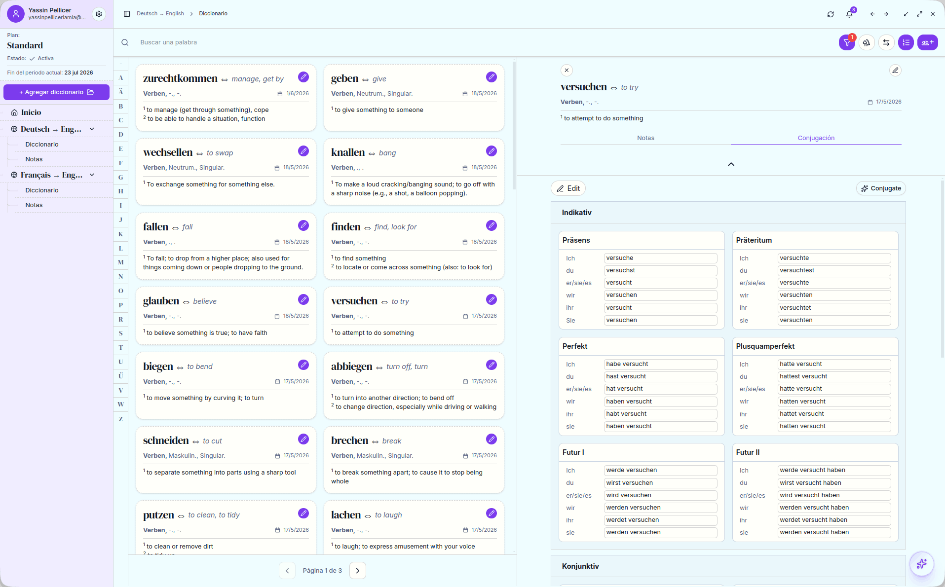
Task: Collapse the detail header chevron
Action: [731, 164]
